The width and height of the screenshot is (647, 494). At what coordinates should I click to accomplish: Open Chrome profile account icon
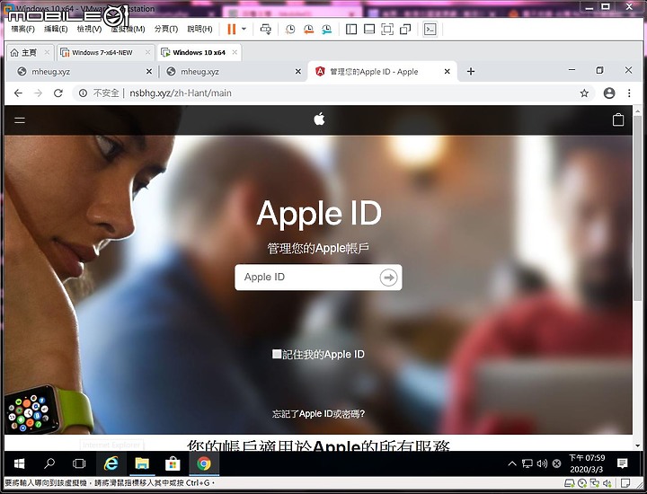pos(609,93)
